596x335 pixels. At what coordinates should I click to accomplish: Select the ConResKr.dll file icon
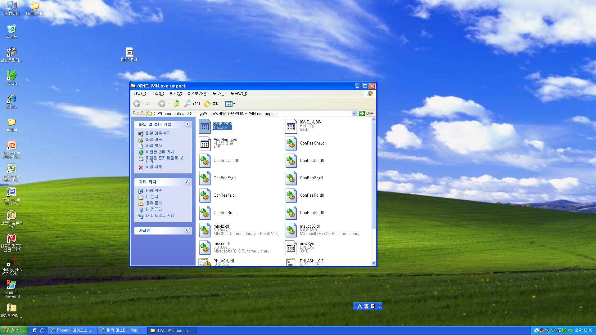[x=205, y=195]
